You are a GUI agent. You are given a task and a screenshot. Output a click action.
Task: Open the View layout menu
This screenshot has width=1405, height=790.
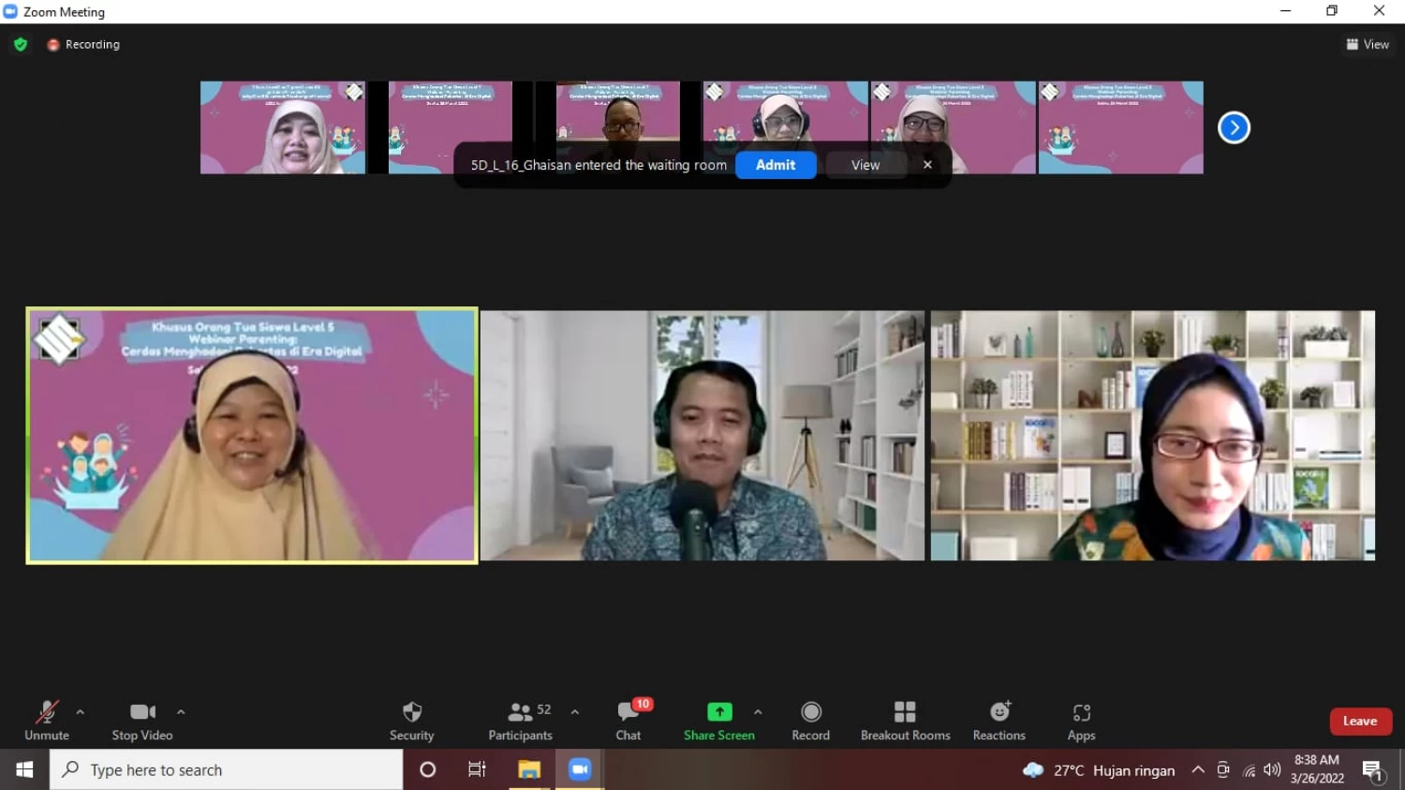pos(1368,44)
